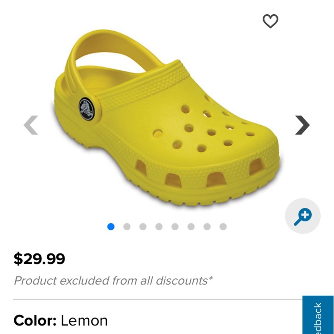The height and width of the screenshot is (334, 334).
Task: Jump to the seventh carousel dot
Action: click(207, 227)
